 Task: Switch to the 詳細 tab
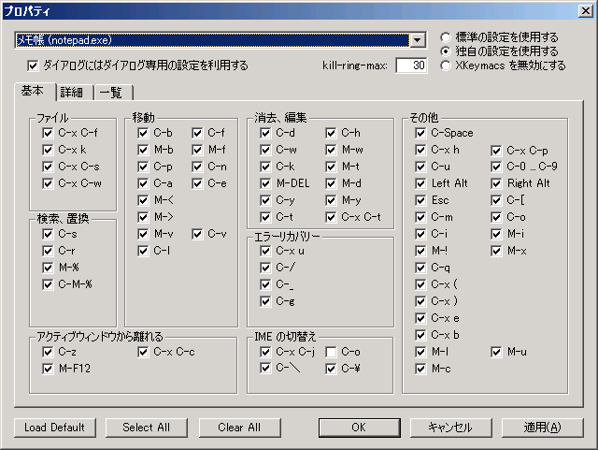pos(72,92)
